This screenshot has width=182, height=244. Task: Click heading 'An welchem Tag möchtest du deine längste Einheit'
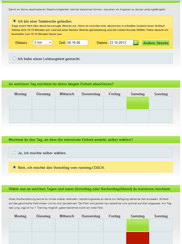(61, 84)
